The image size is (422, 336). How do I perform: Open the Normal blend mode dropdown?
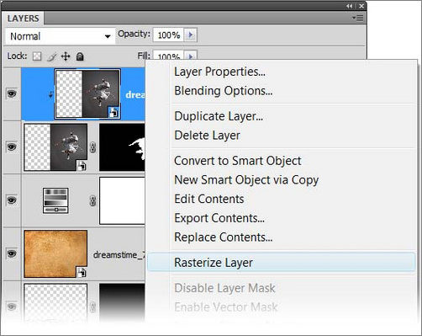coord(60,36)
